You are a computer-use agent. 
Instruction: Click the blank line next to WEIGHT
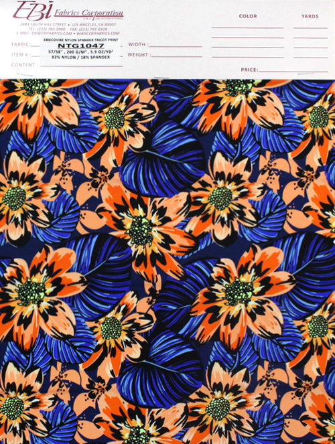(x=177, y=56)
